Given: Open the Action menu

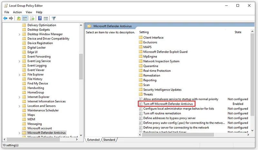Looking at the screenshot, I should click(17, 12).
